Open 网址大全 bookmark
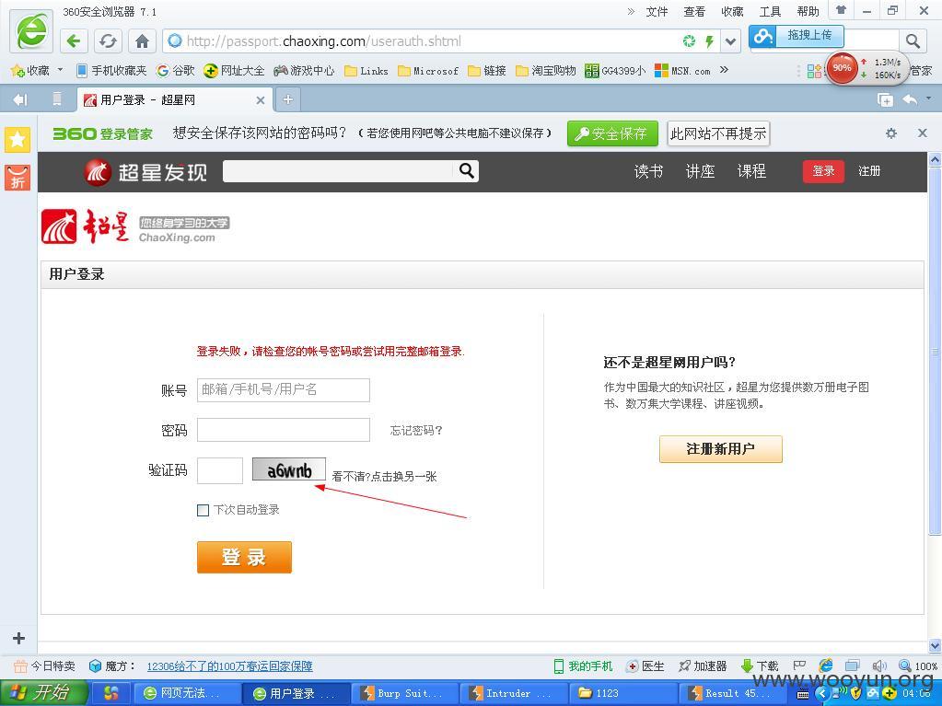The image size is (942, 706). point(234,70)
